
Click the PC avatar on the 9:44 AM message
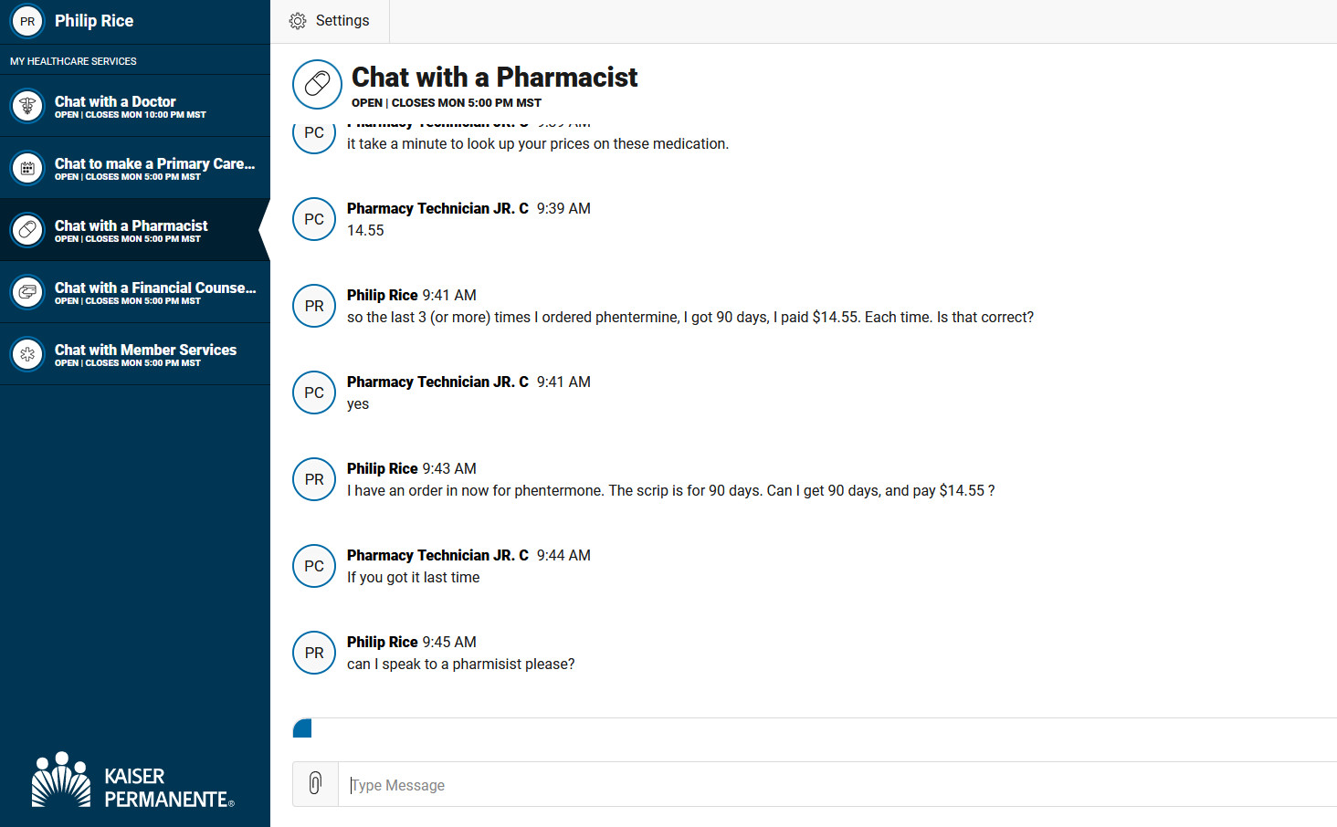314,566
